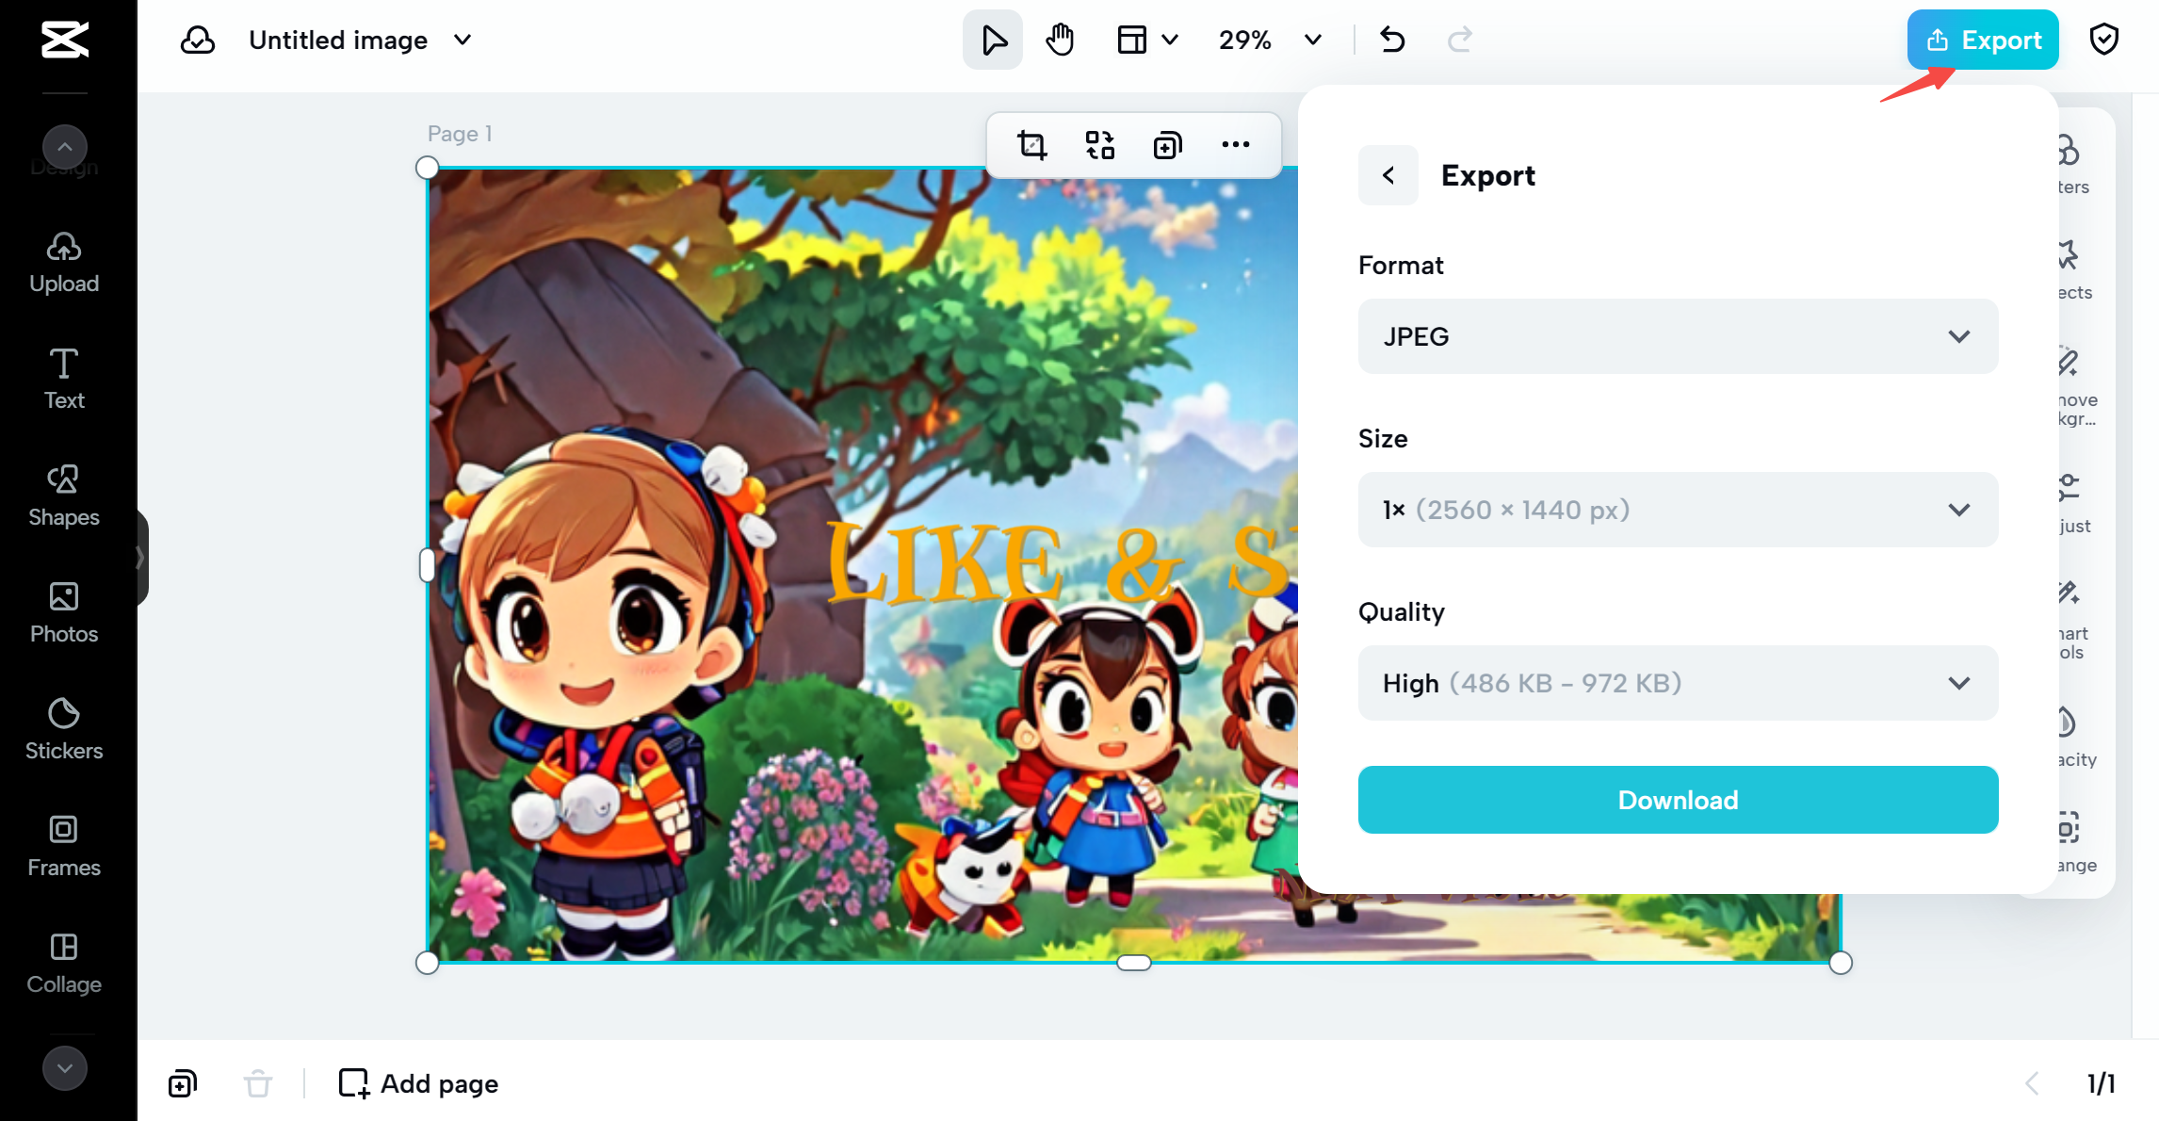Click the Untitled image title field
The height and width of the screenshot is (1121, 2159).
coord(338,40)
